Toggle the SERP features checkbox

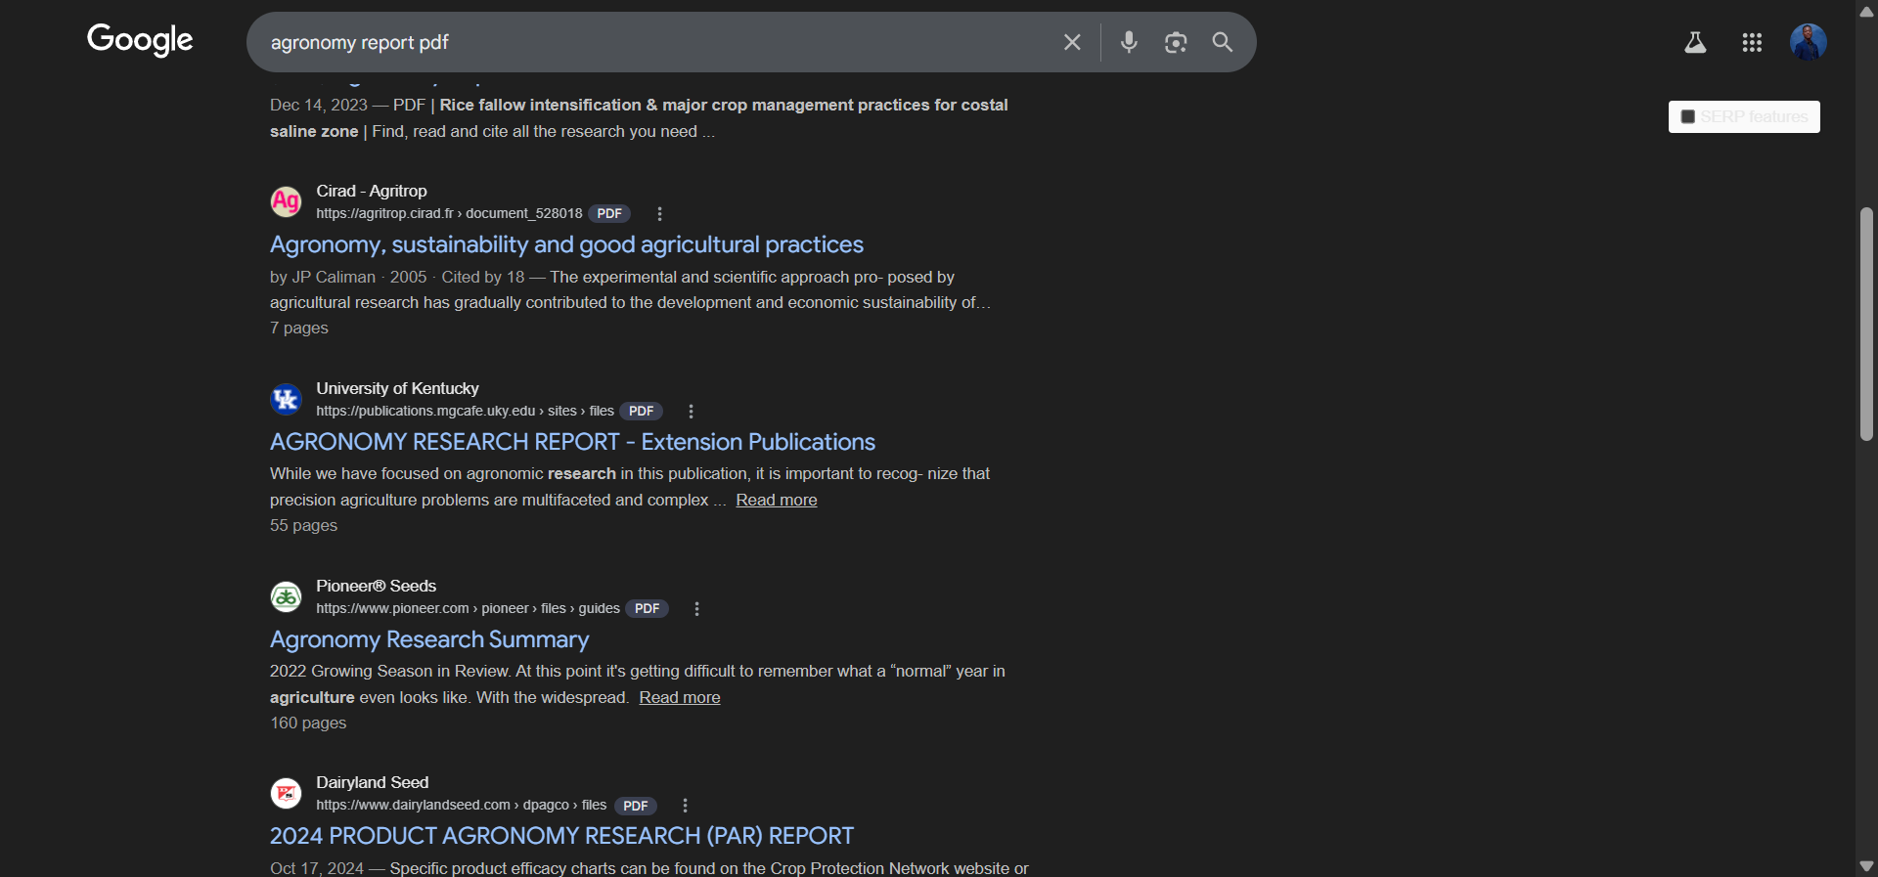[1687, 117]
